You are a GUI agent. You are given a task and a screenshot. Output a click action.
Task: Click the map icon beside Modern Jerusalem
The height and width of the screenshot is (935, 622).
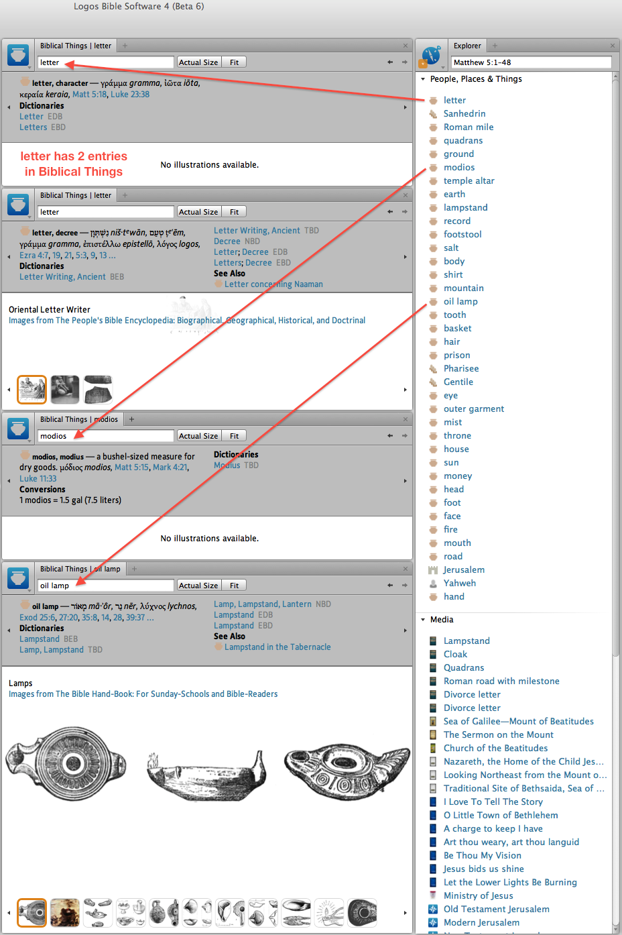(433, 923)
